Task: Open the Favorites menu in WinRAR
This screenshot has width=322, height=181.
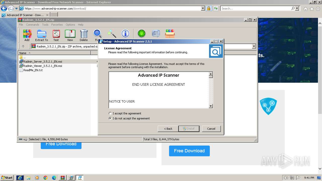Action: point(57,25)
